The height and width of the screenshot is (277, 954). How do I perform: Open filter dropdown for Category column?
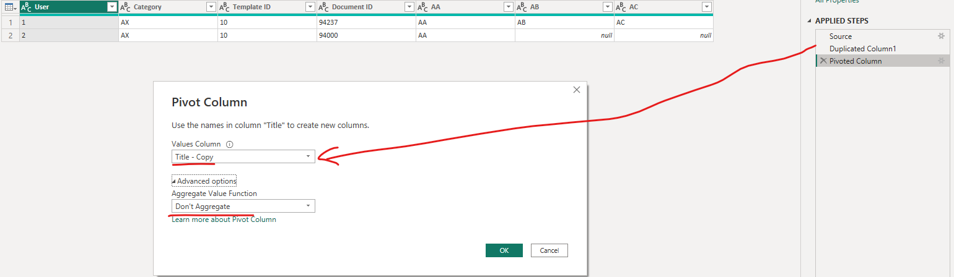211,7
